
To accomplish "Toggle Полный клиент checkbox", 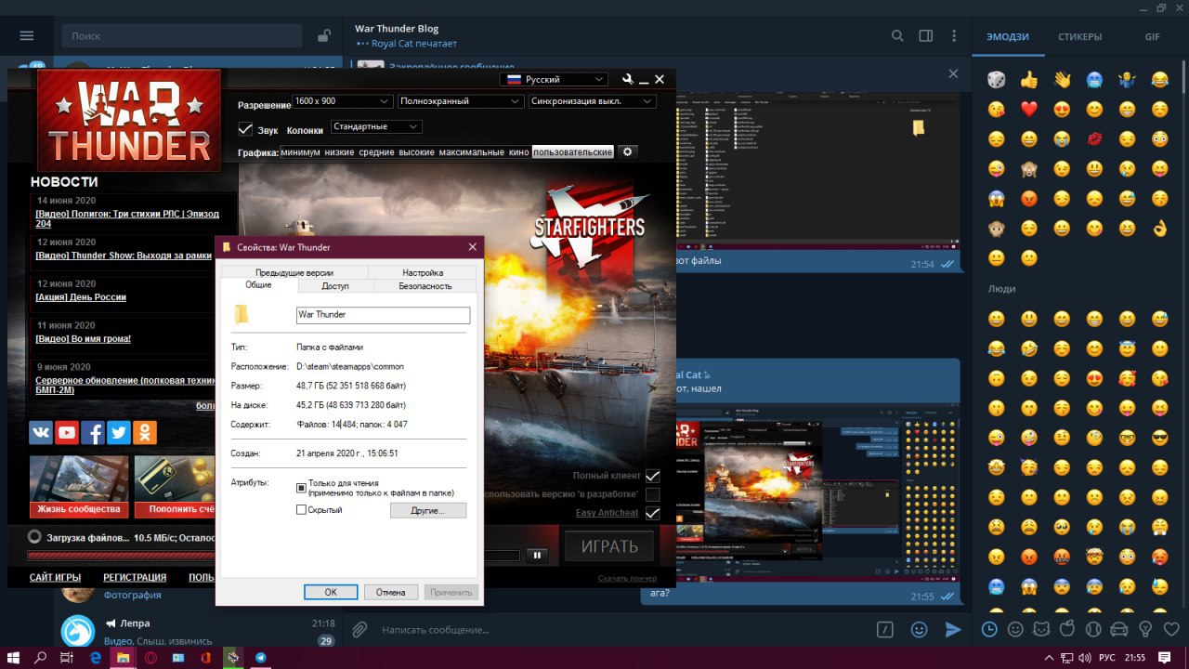I will click(x=653, y=476).
